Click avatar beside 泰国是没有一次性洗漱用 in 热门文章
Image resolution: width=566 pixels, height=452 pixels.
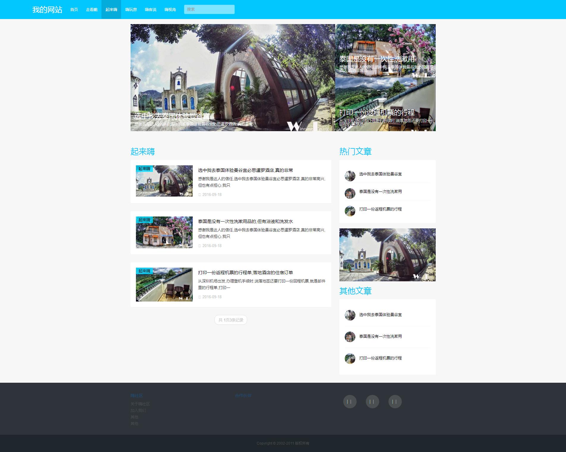pos(350,194)
